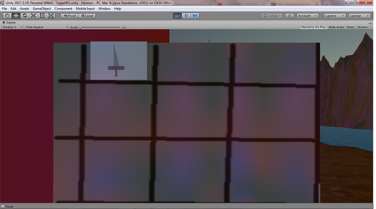
Task: Click the Step frame button
Action: click(x=195, y=16)
